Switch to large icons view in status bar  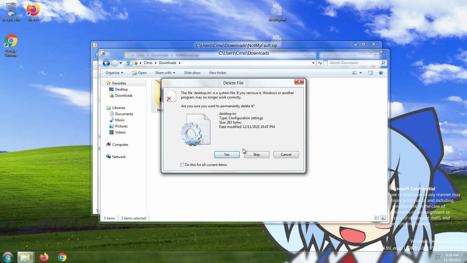384,218
